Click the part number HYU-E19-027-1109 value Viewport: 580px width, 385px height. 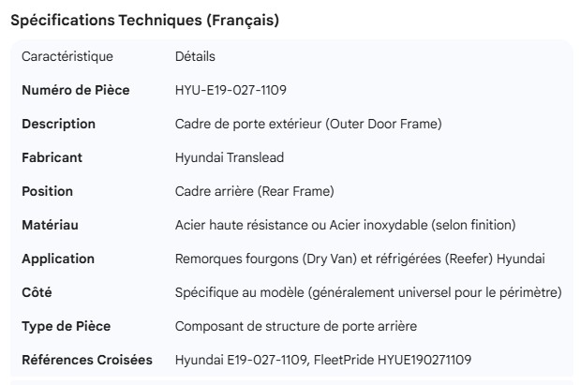(231, 90)
